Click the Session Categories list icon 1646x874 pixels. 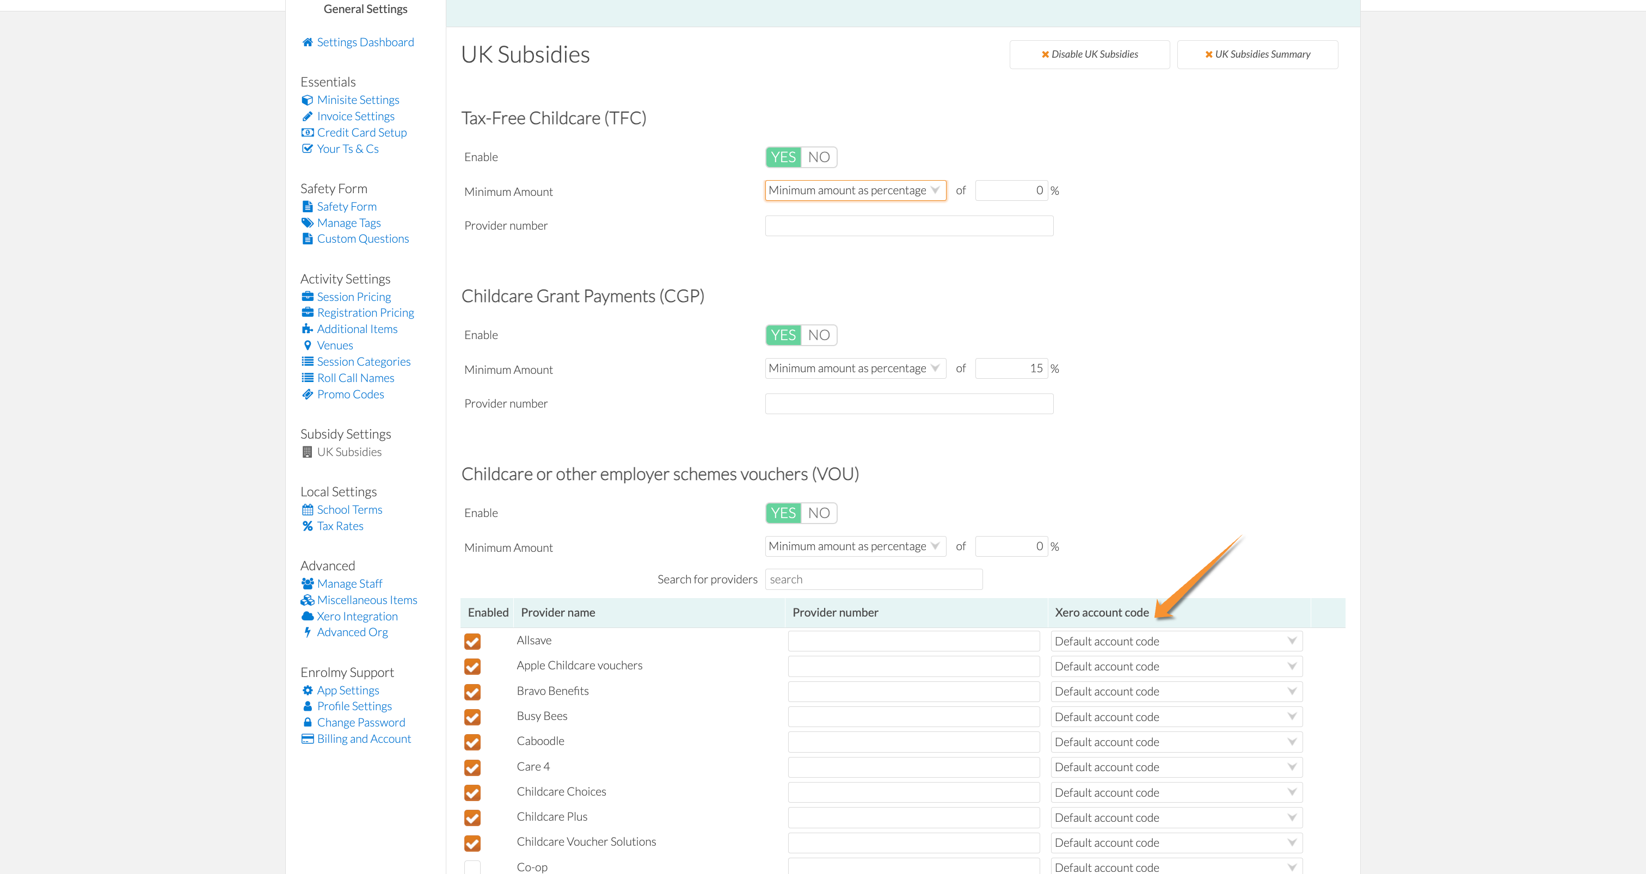308,361
